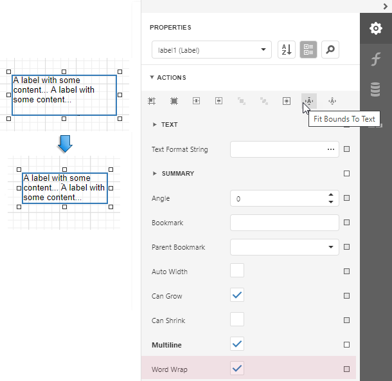Open the label1 (Label) control selector dropdown
Viewport: 392px width, 381px height.
[x=211, y=50]
